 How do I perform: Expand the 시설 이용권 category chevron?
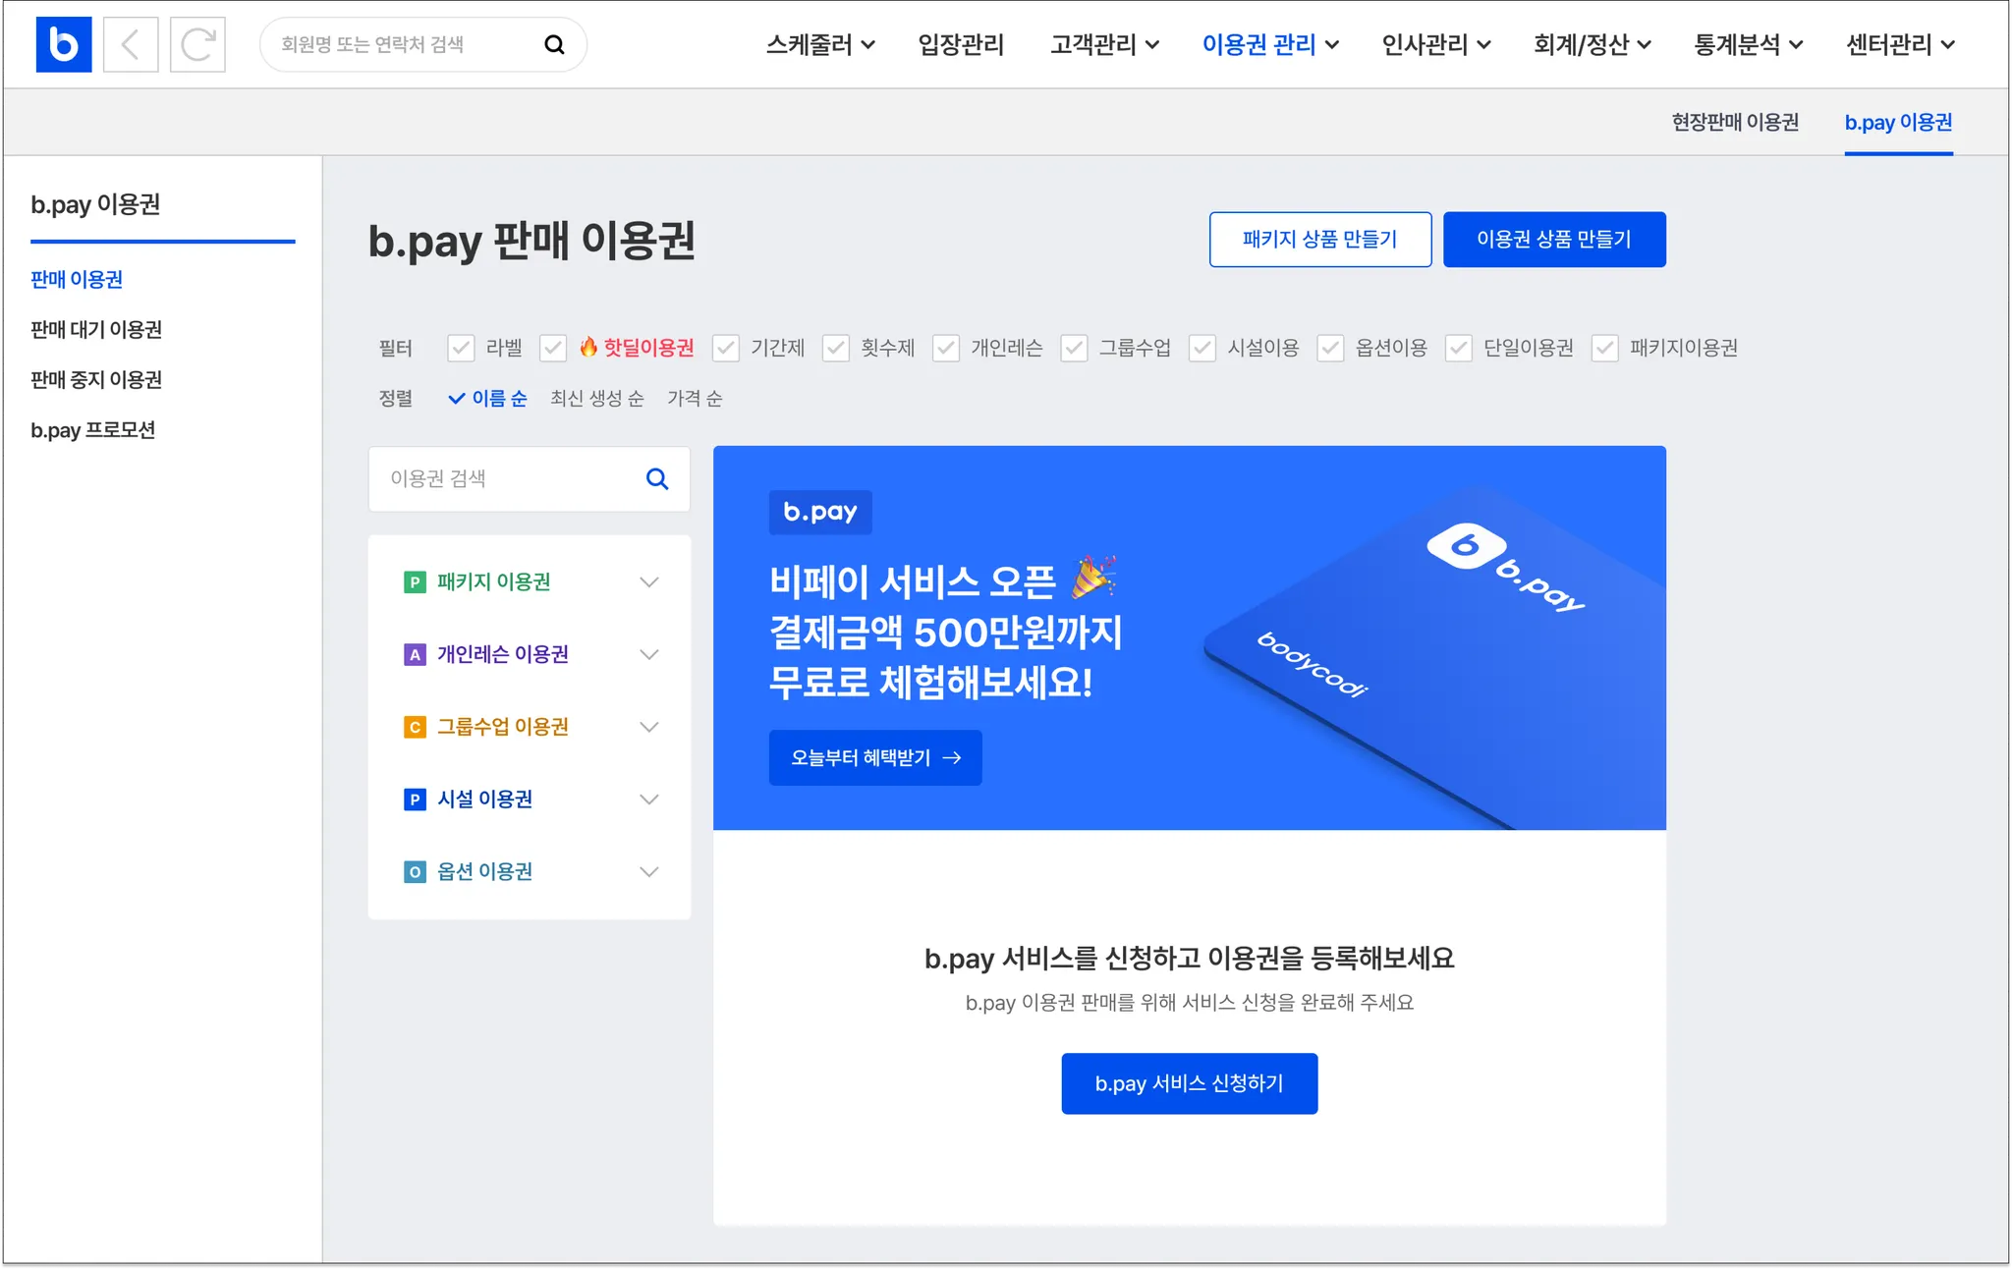click(x=648, y=800)
